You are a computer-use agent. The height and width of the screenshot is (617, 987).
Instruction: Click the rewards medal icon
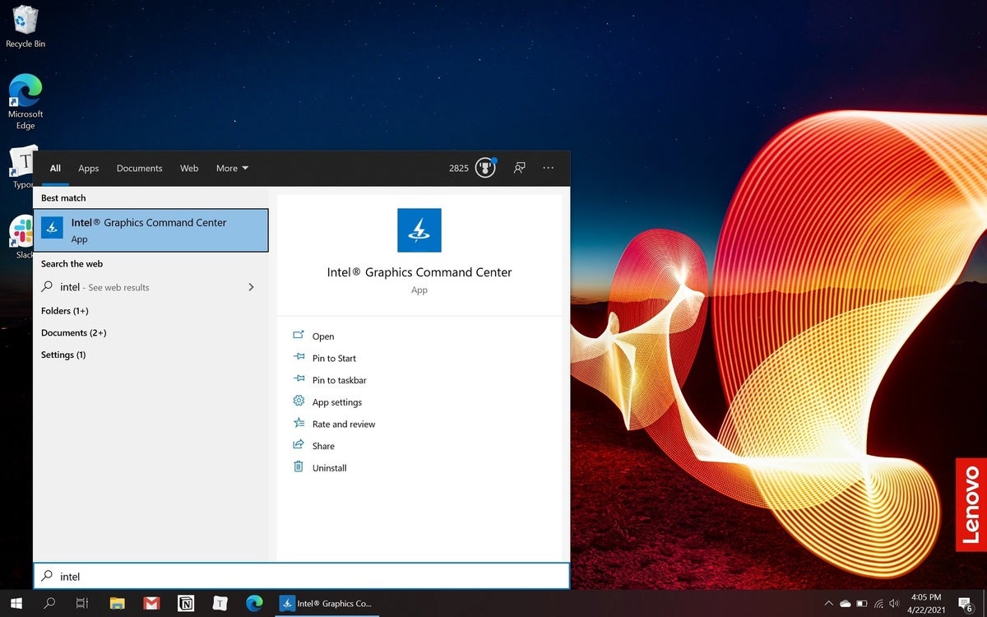(485, 168)
